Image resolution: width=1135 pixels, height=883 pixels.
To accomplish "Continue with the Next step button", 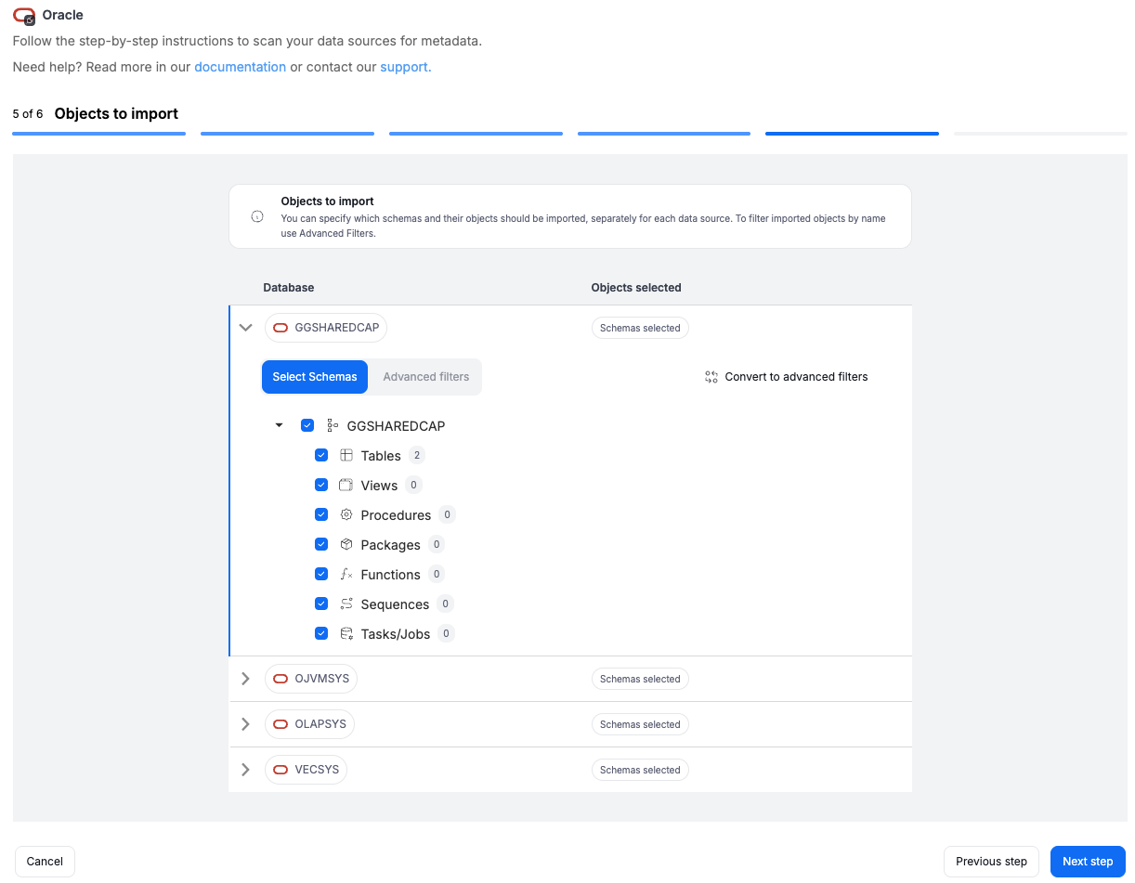I will (1088, 862).
